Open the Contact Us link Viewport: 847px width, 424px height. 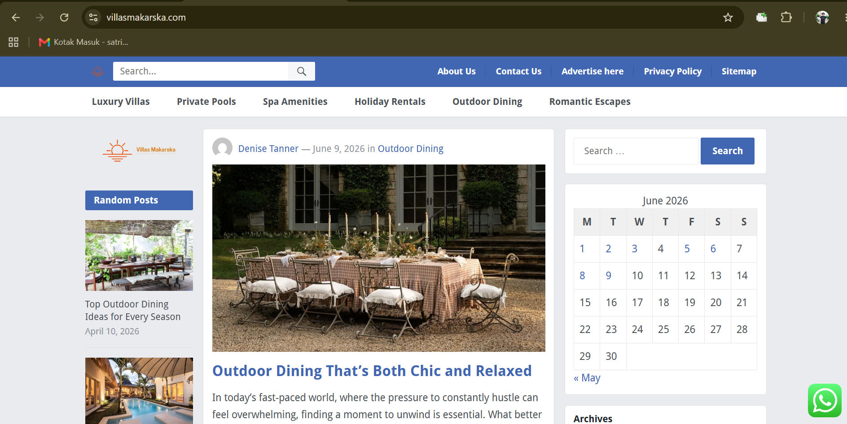[518, 71]
